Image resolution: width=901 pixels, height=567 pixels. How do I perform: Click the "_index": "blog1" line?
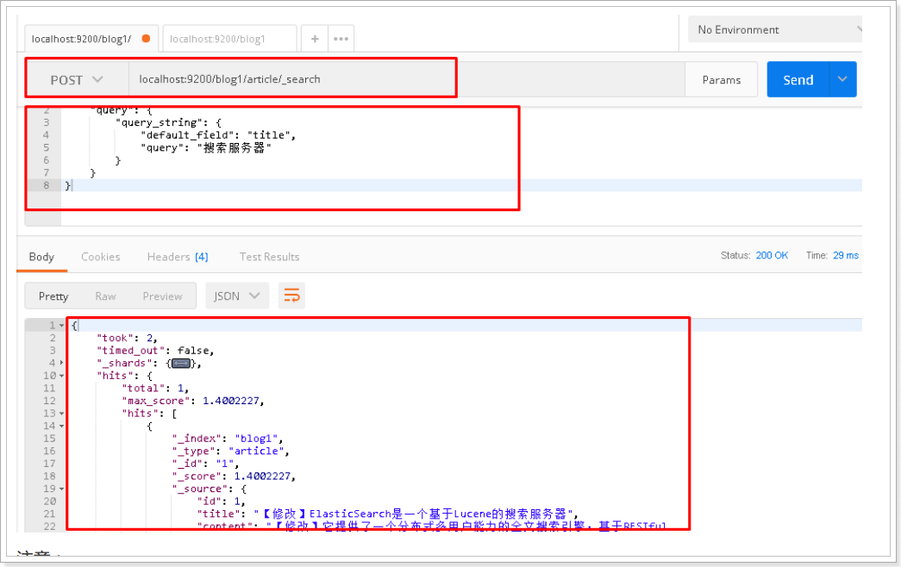click(x=228, y=439)
